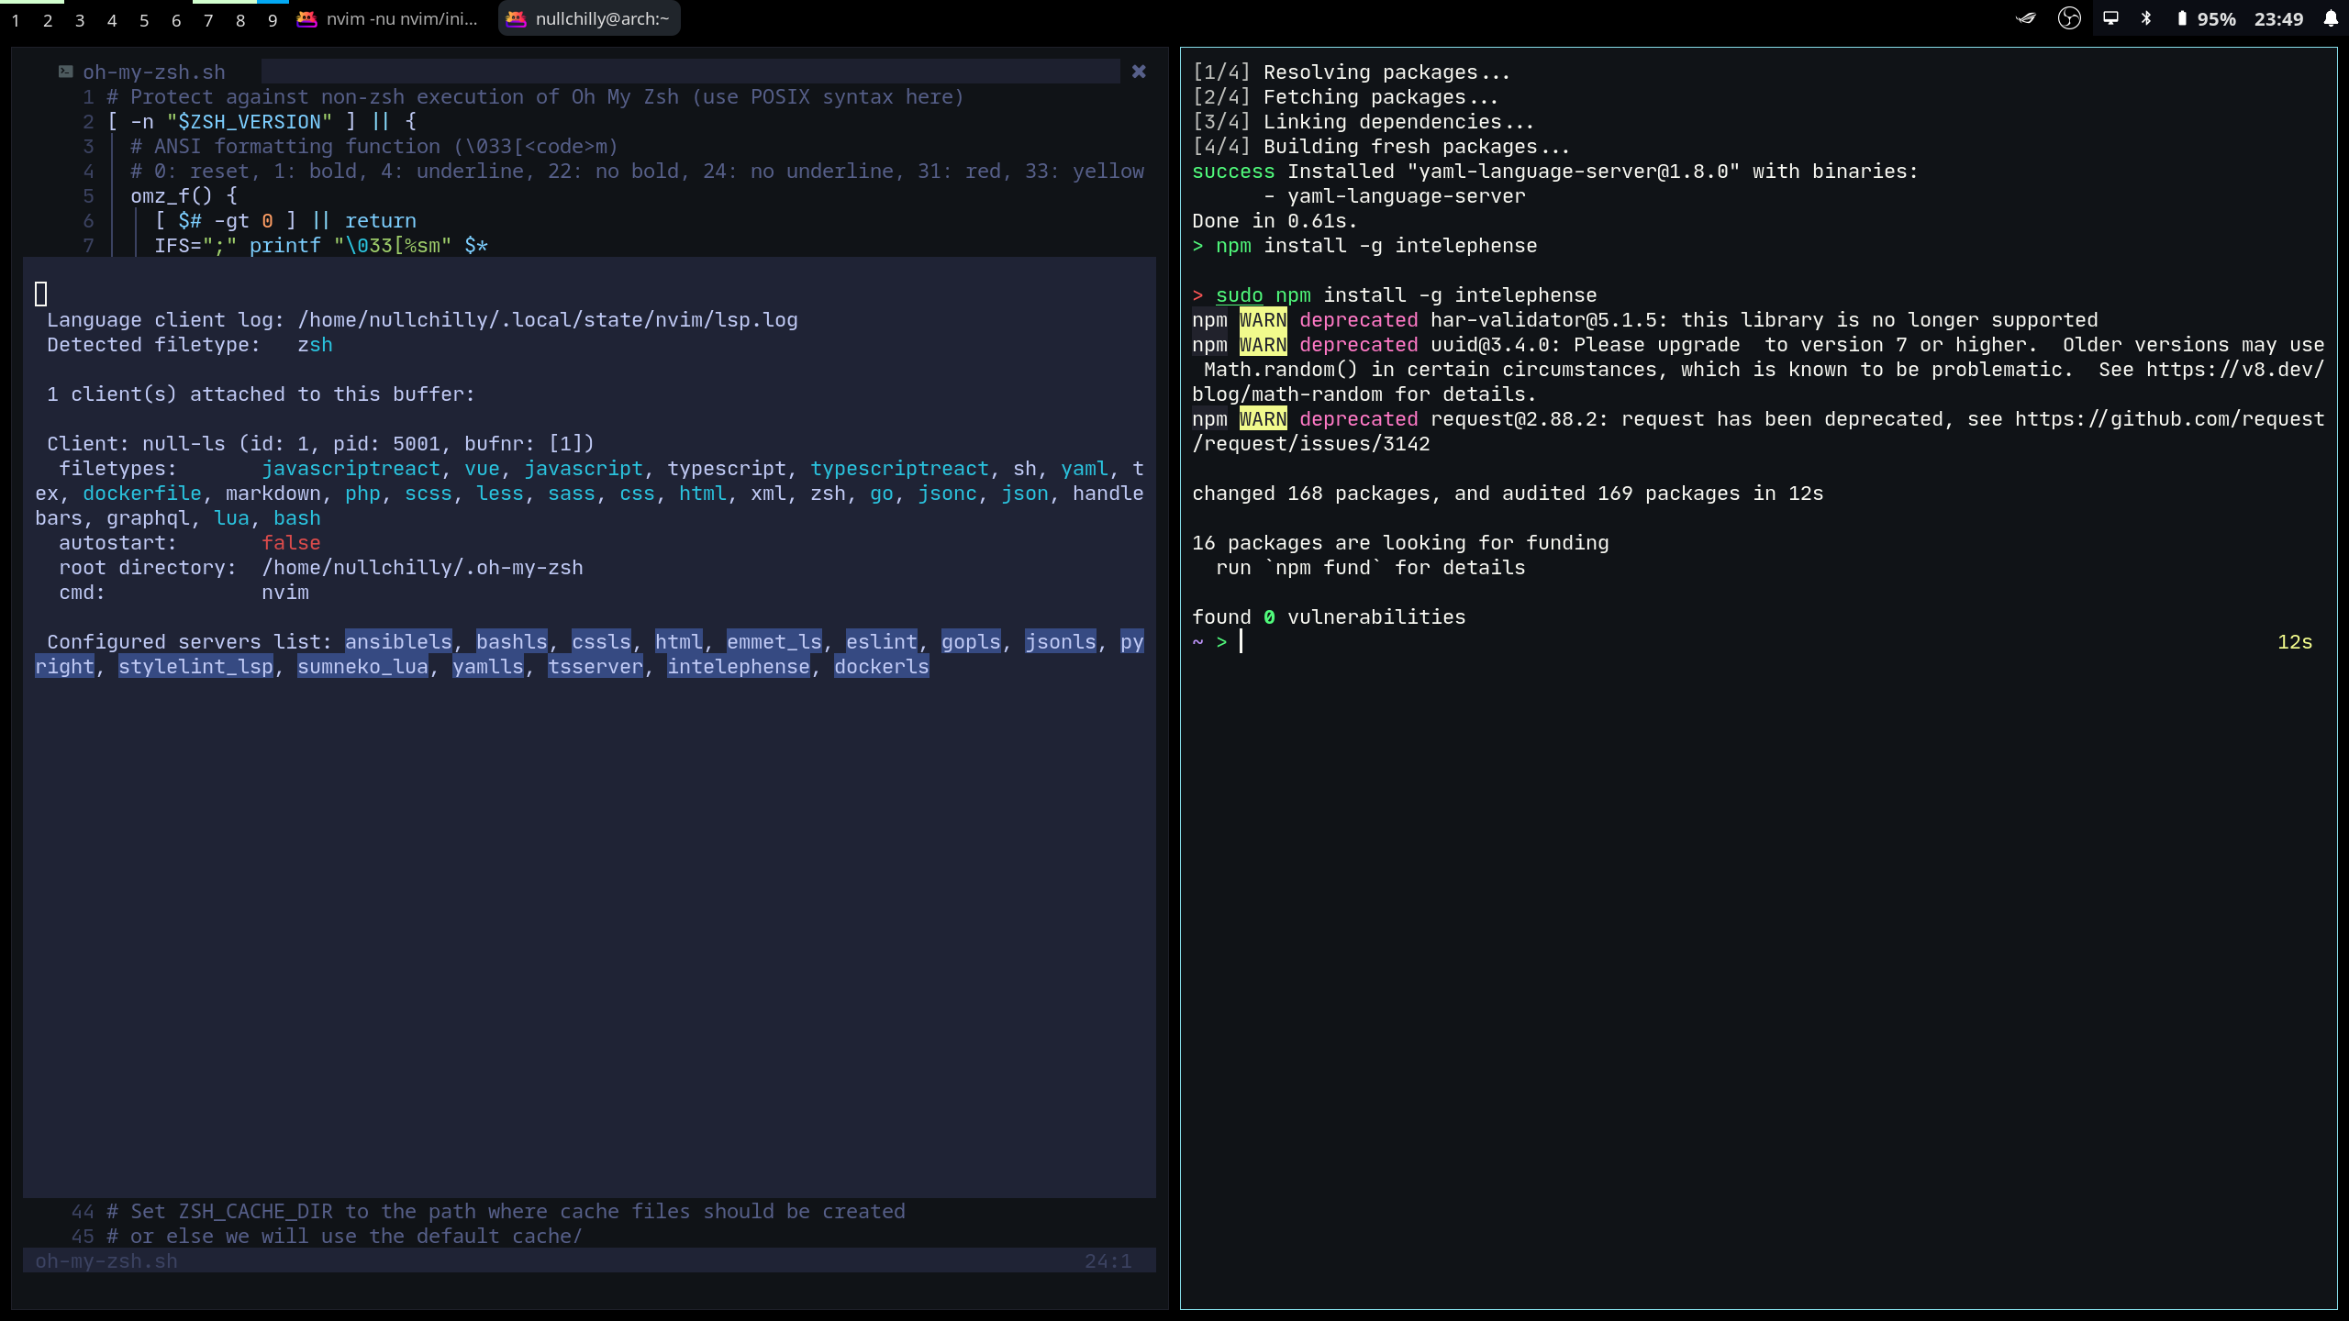Toggle Bluetooth from the status bar

point(2146,18)
